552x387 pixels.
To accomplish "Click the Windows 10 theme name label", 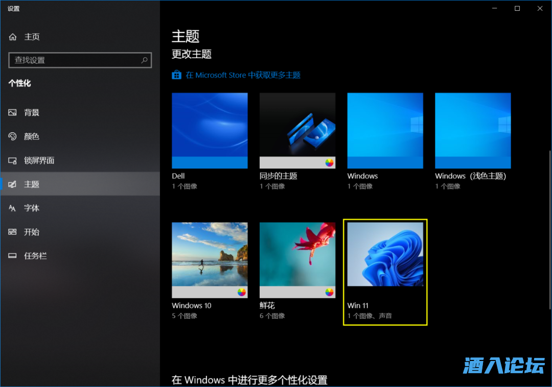I will click(192, 305).
